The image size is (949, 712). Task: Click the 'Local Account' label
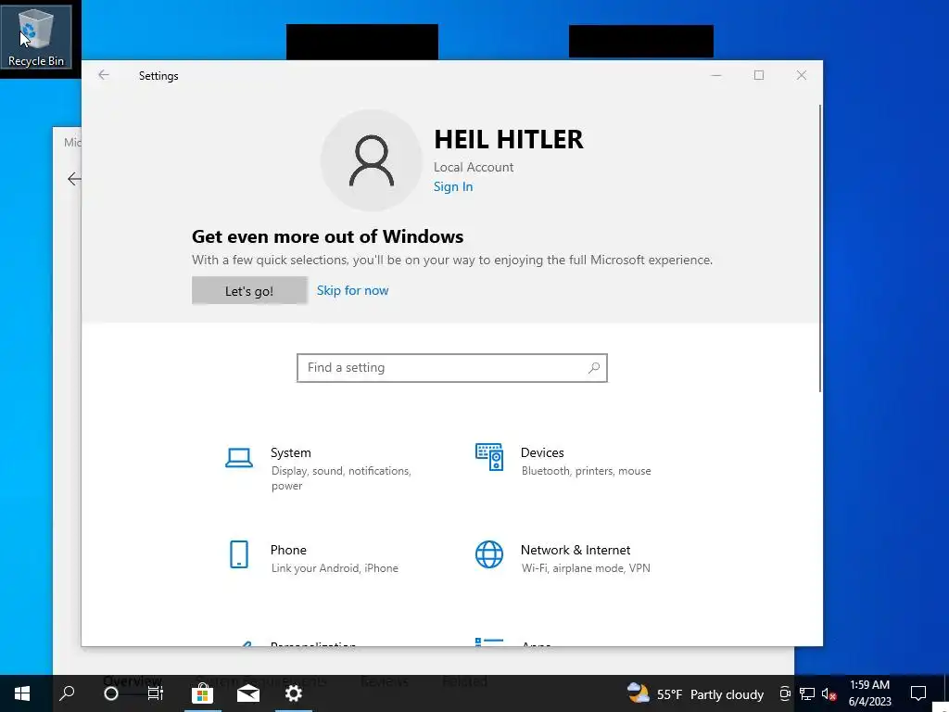click(x=474, y=167)
